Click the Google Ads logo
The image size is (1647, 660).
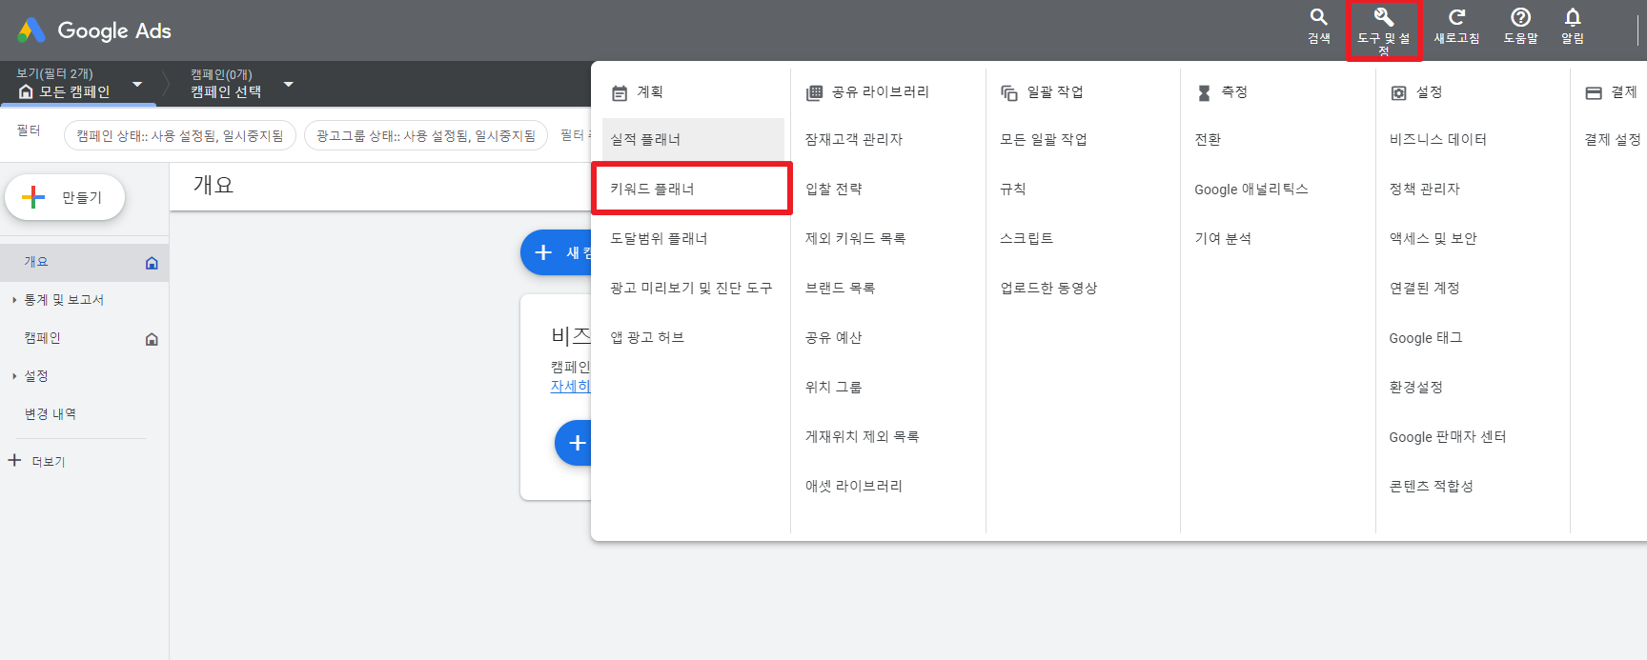pyautogui.click(x=94, y=30)
